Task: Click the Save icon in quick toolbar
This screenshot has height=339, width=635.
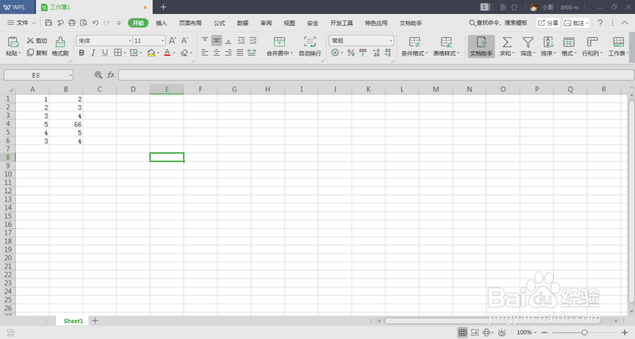Action: pos(48,23)
